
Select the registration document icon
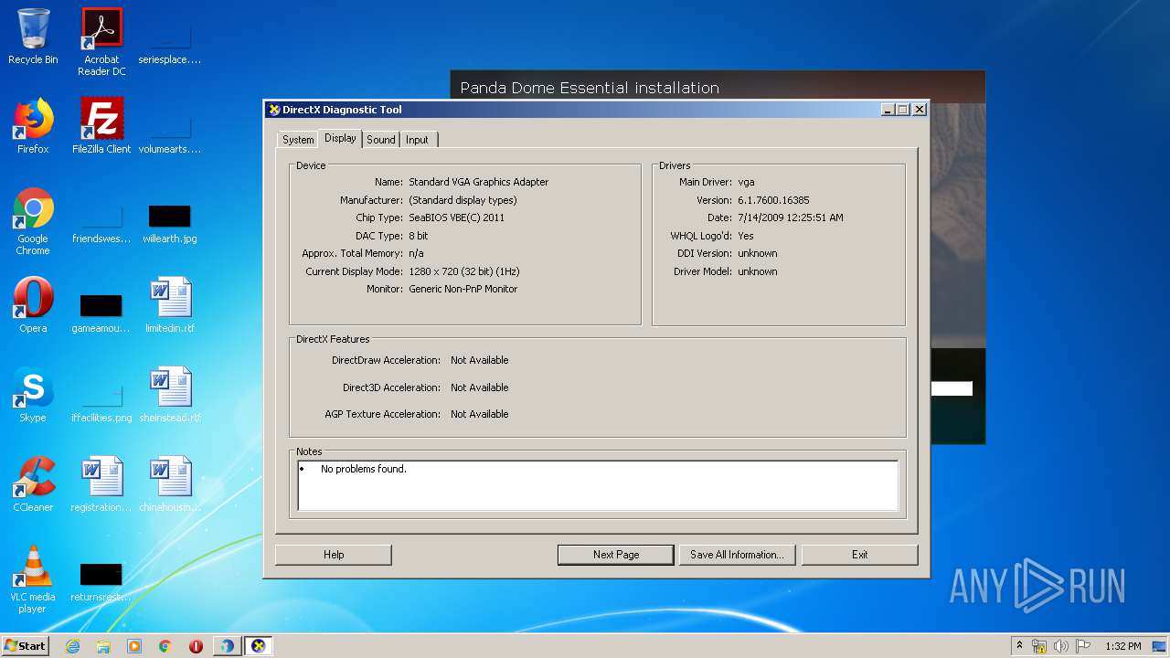point(101,484)
